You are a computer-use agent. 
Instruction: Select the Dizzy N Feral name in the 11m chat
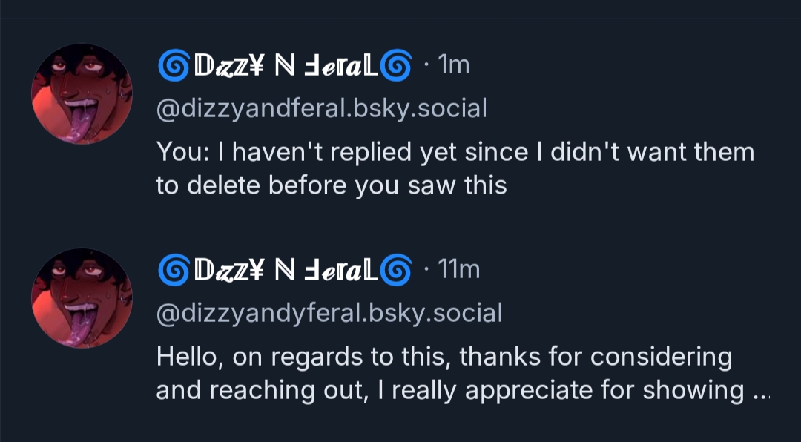[x=284, y=269]
